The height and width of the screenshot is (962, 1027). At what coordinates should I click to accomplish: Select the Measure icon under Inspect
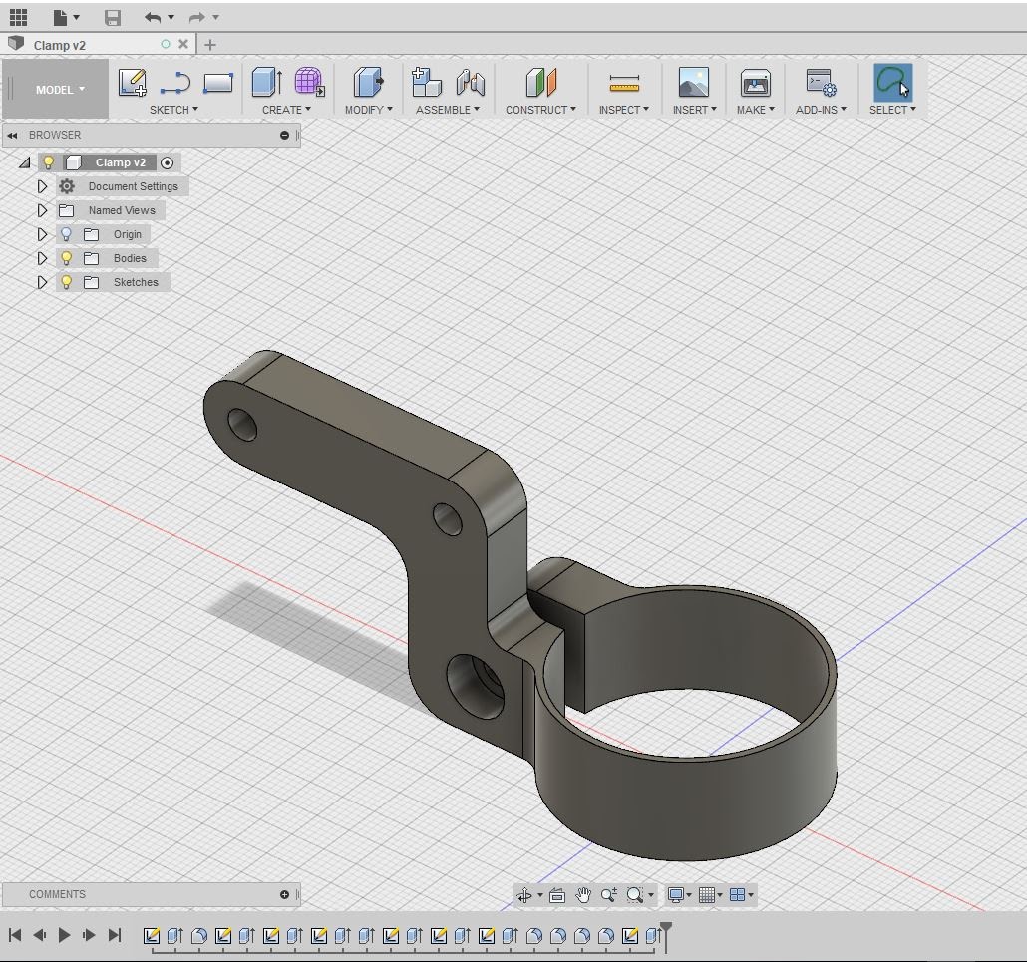(623, 83)
